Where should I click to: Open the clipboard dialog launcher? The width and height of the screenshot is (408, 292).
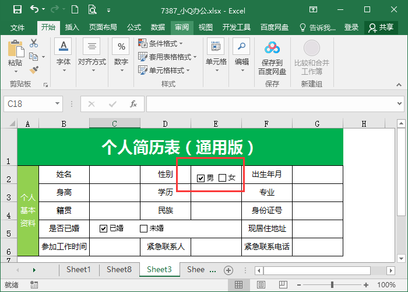coord(46,85)
